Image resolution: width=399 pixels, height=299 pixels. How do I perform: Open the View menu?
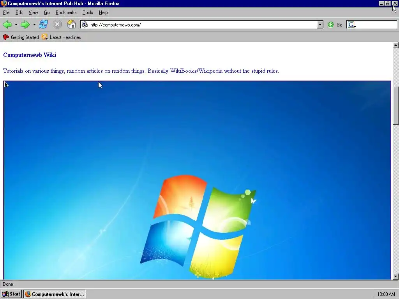pyautogui.click(x=33, y=12)
